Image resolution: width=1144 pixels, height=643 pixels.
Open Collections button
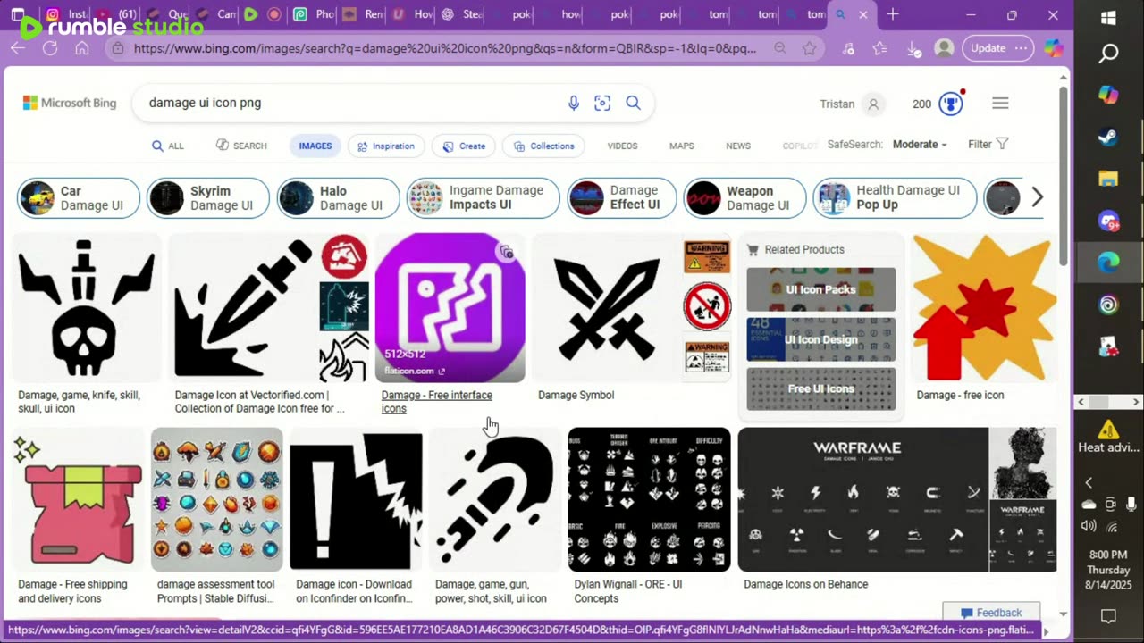(x=543, y=146)
